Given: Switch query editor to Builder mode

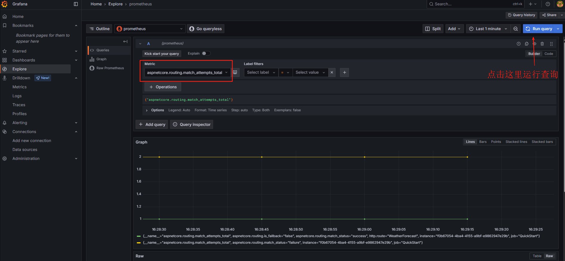Looking at the screenshot, I should [534, 54].
